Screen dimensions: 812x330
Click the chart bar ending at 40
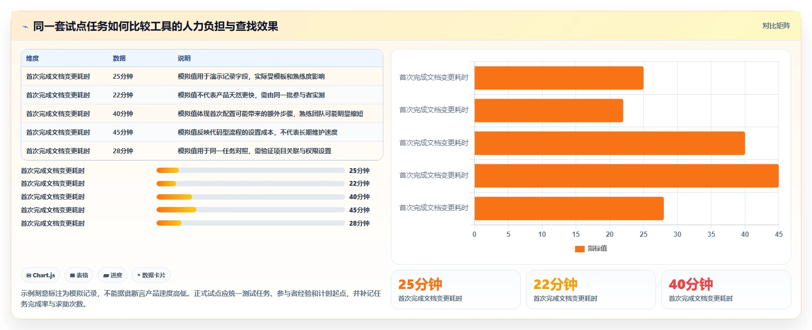609,143
